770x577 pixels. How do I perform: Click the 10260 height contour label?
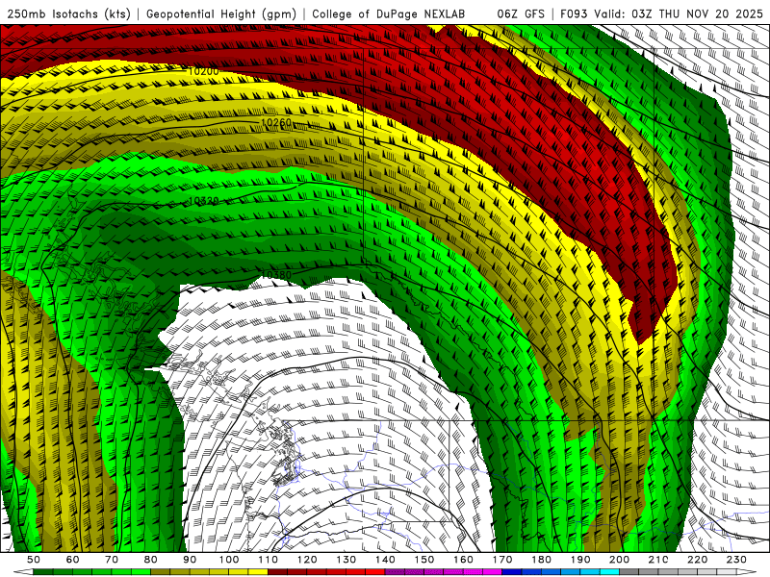(276, 123)
